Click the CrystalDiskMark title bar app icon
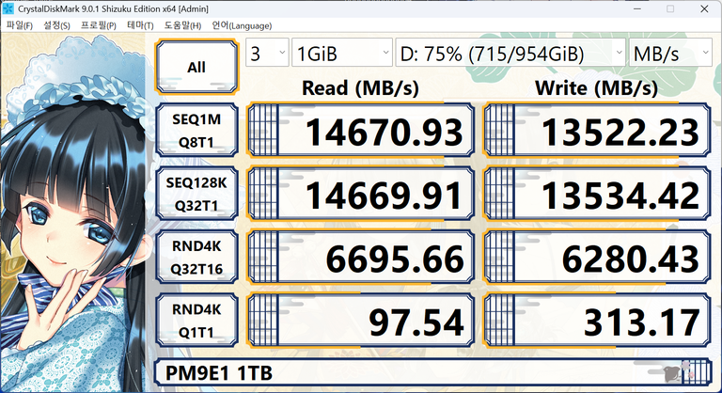 8,8
